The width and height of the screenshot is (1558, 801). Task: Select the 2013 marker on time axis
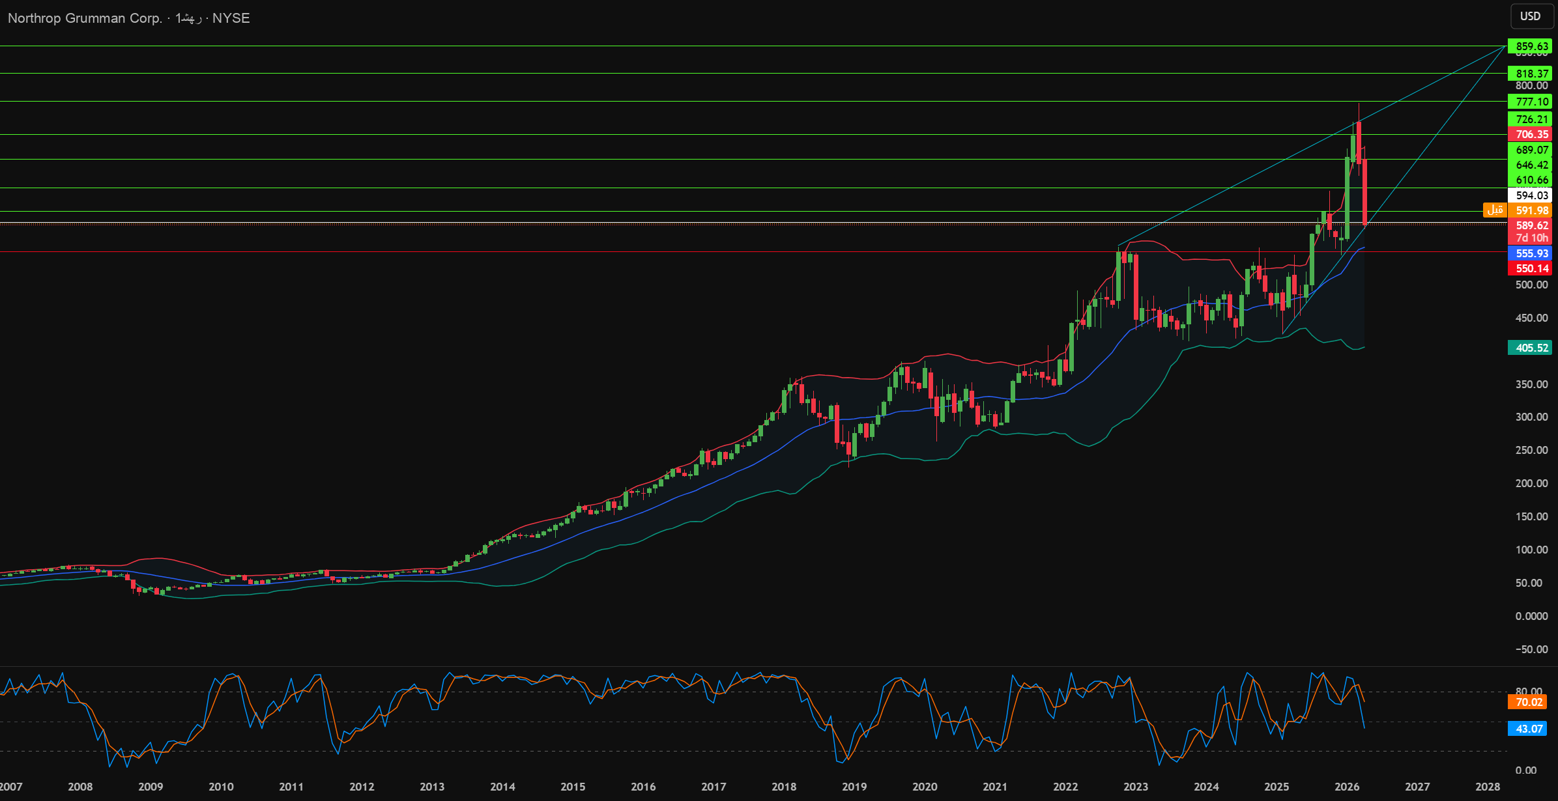click(x=432, y=787)
